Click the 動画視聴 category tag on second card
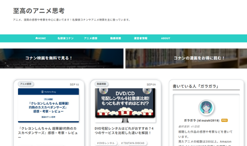The height and width of the screenshot is (146, 247). [102, 84]
